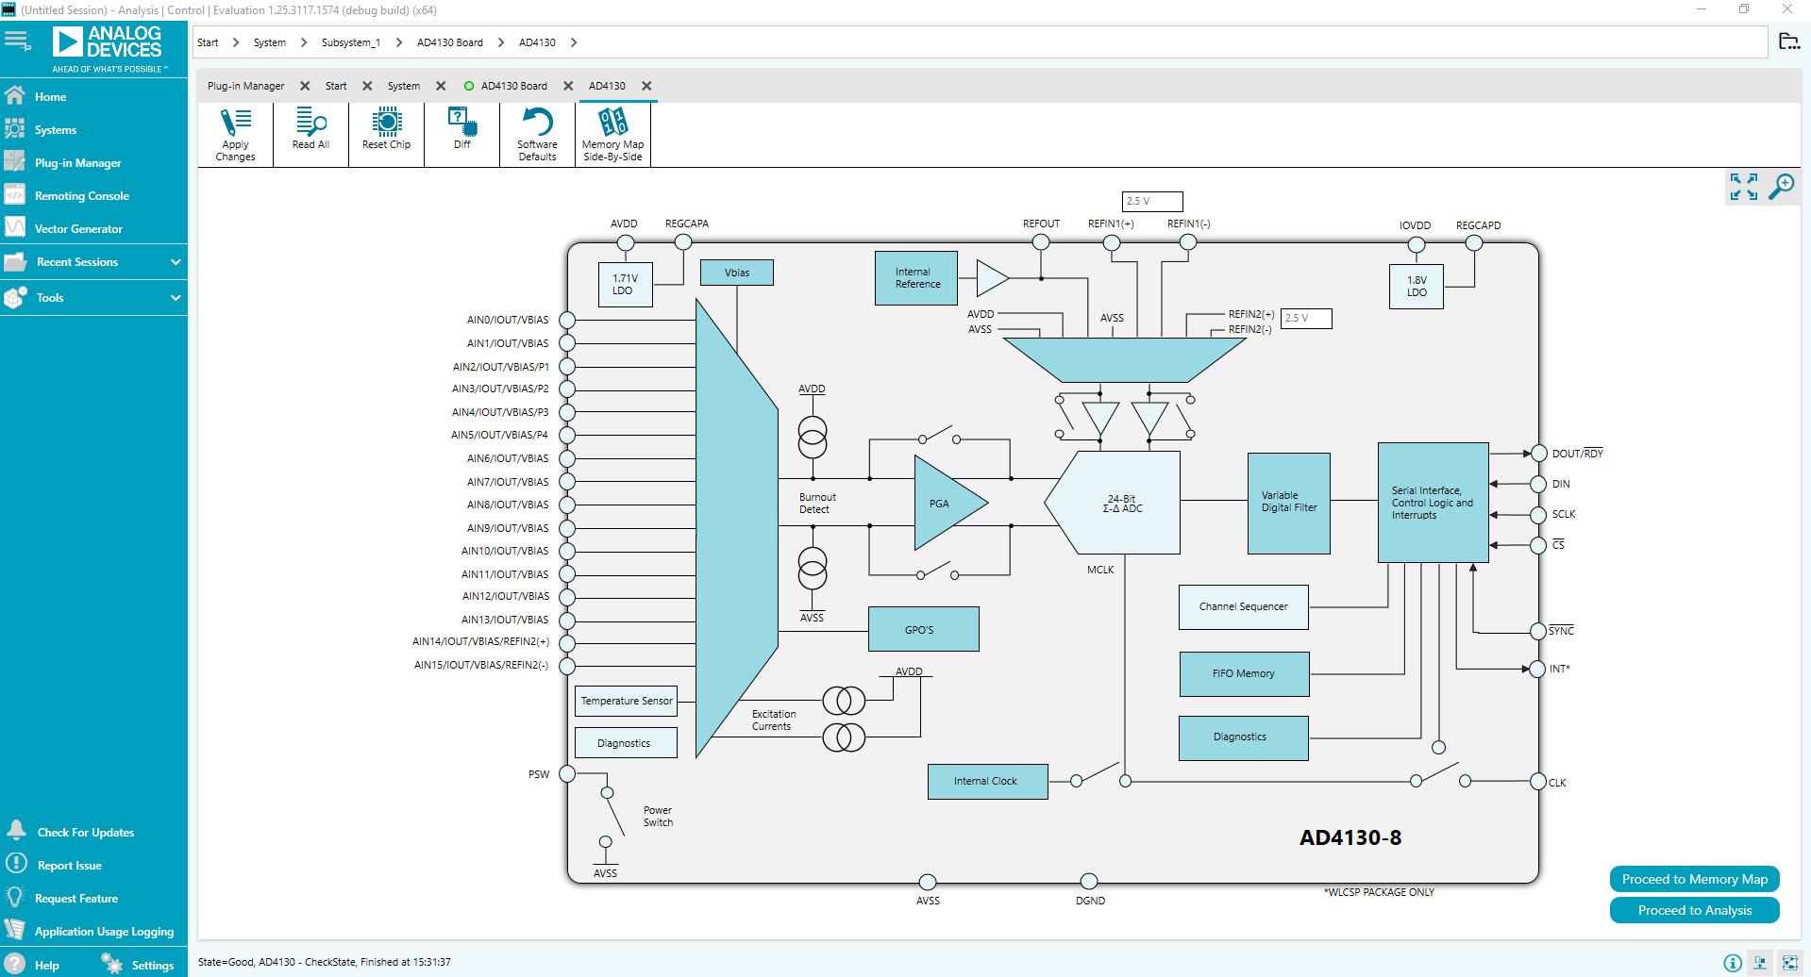Click the fit-to-screen diagram icon
1811x977 pixels.
click(1743, 186)
